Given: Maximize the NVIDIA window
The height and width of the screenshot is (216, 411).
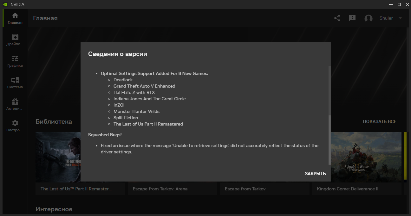Looking at the screenshot, I should [x=399, y=4].
